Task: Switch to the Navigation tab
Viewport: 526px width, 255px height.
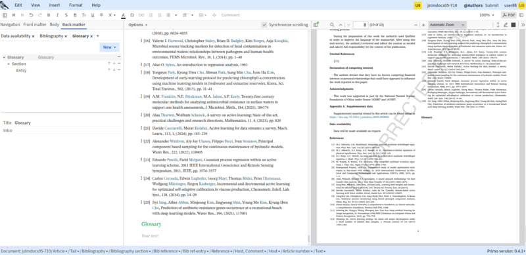Action: coord(10,24)
